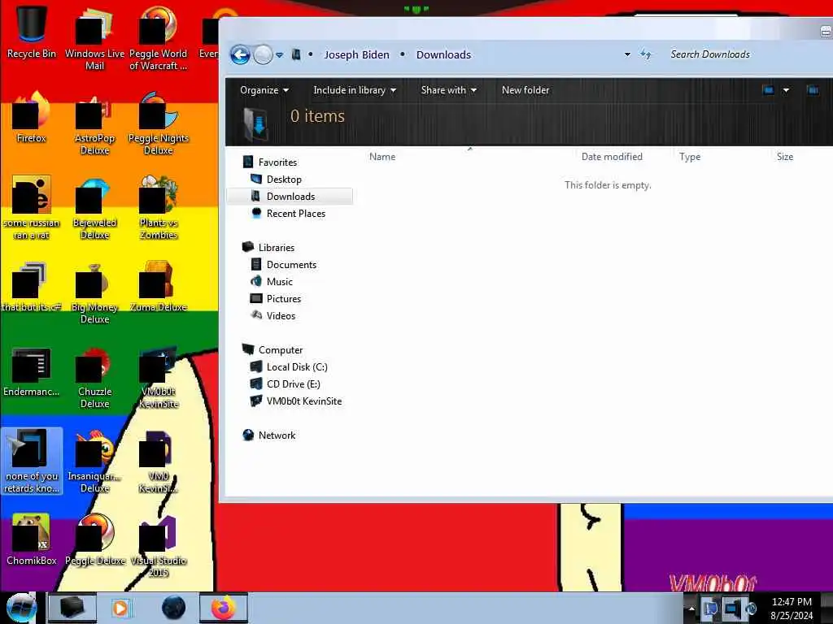833x624 pixels.
Task: Open Include in library dropdown
Action: (x=355, y=90)
